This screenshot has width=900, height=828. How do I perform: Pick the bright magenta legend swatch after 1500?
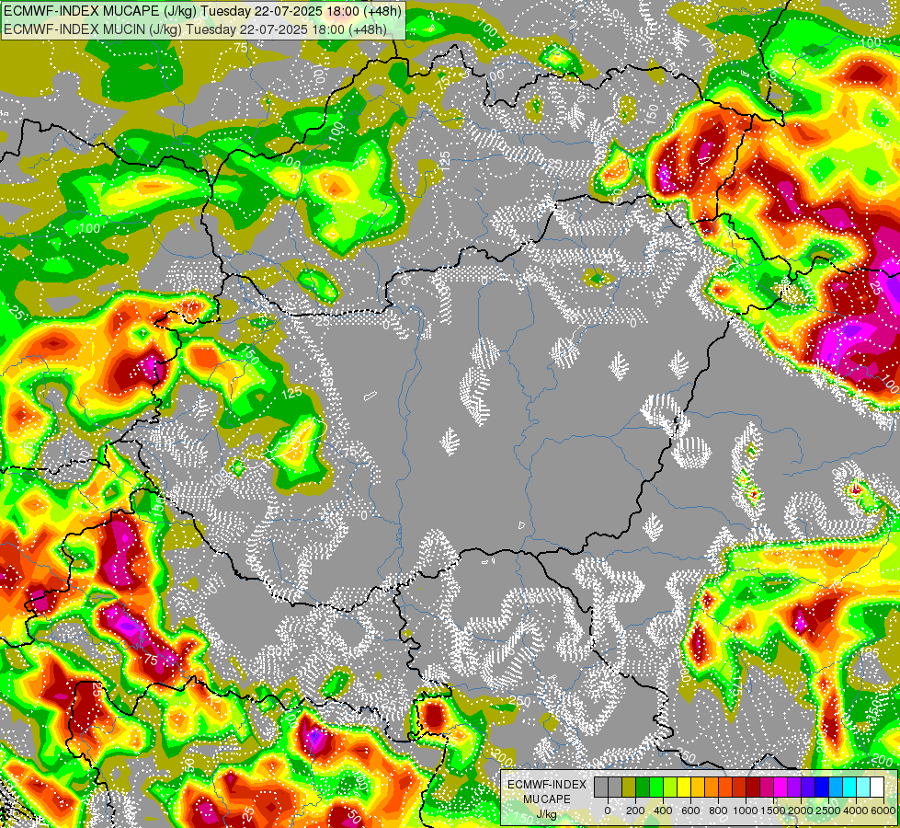(780, 787)
